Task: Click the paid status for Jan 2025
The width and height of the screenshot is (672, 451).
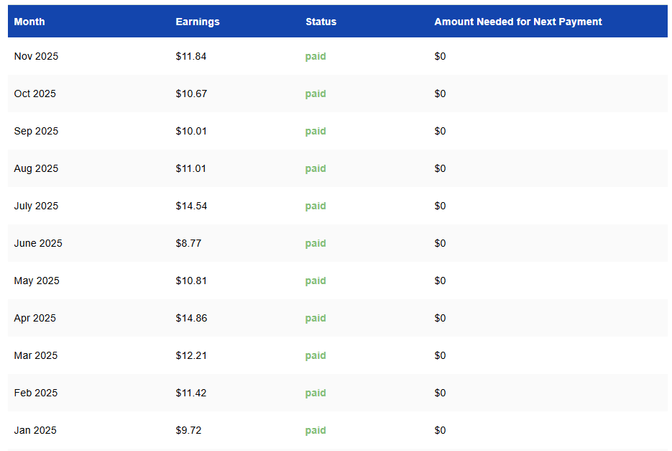Action: (x=316, y=430)
